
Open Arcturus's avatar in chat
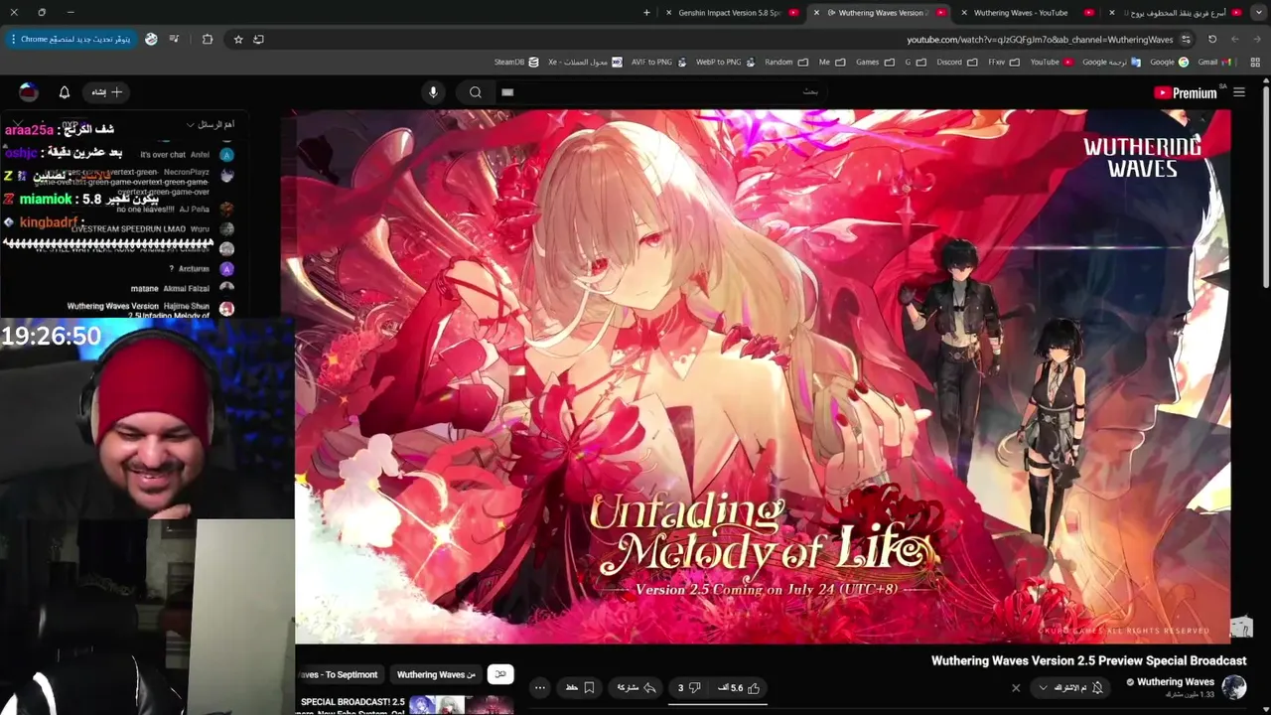226,269
